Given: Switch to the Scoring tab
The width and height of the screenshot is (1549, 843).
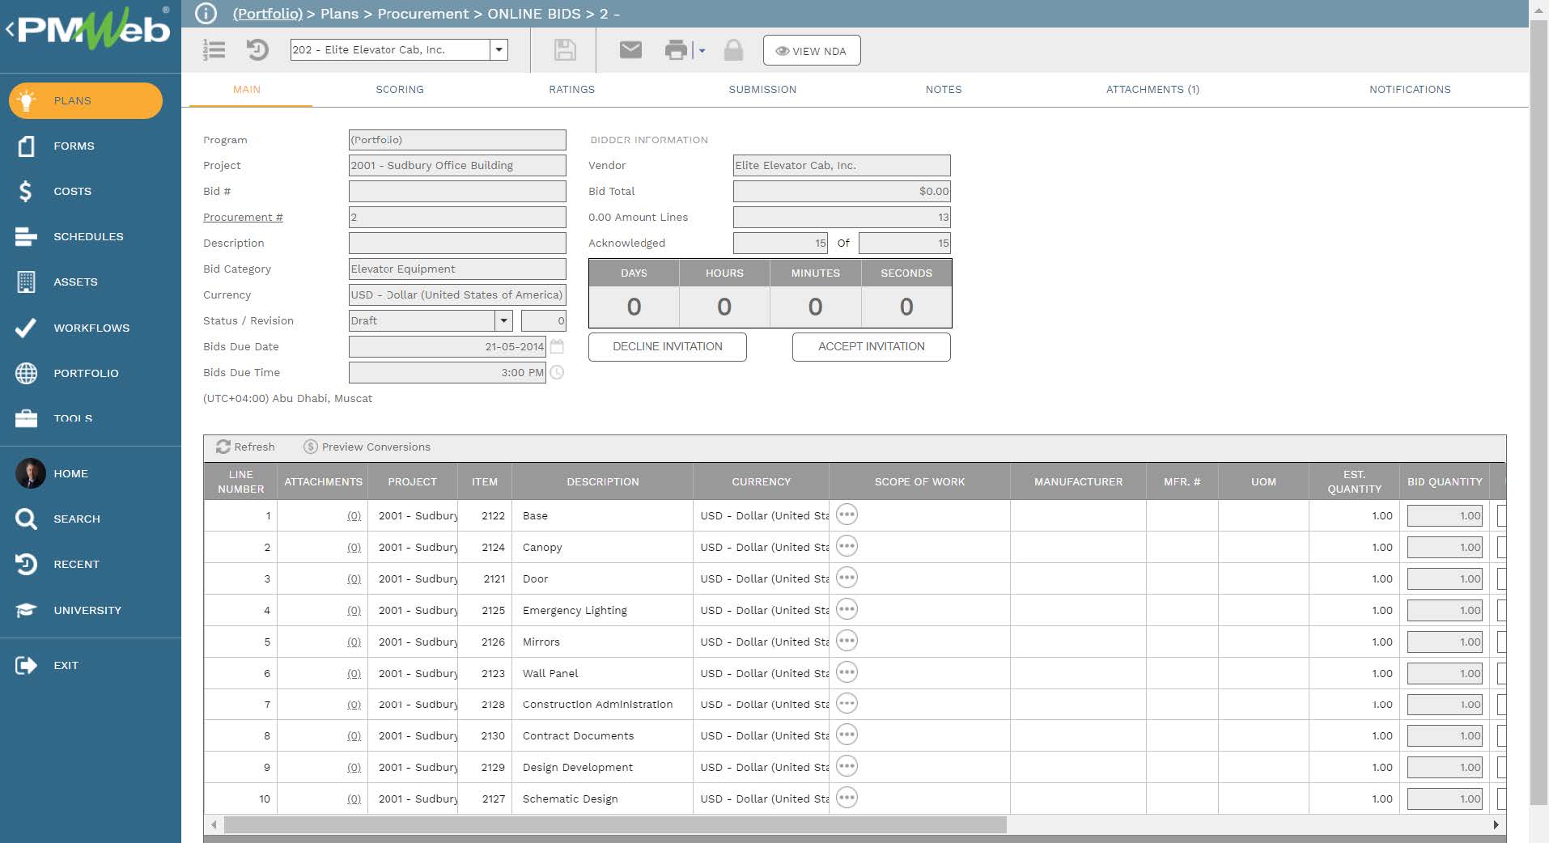Looking at the screenshot, I should tap(399, 90).
